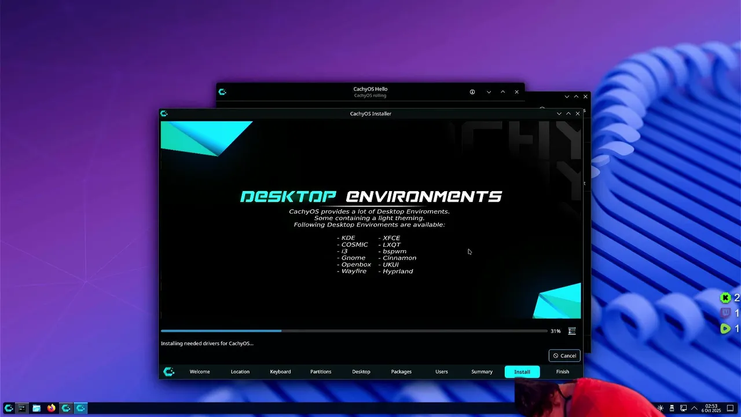Maximize the CachyOS Hello window
This screenshot has width=741, height=417.
[503, 92]
